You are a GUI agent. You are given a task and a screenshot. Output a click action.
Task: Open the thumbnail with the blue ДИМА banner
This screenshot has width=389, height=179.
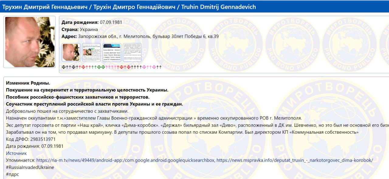coord(112,53)
